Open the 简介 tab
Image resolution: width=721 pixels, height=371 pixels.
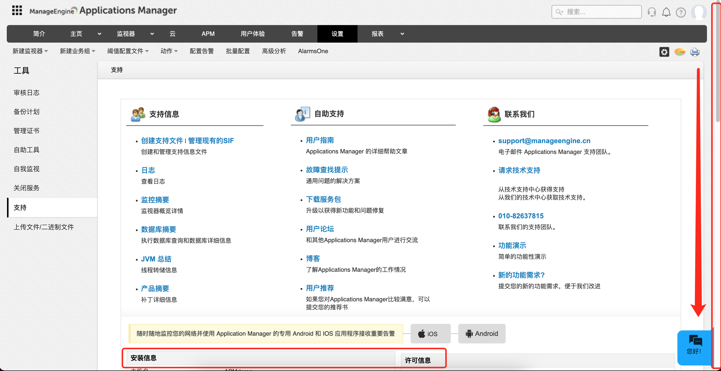point(39,34)
